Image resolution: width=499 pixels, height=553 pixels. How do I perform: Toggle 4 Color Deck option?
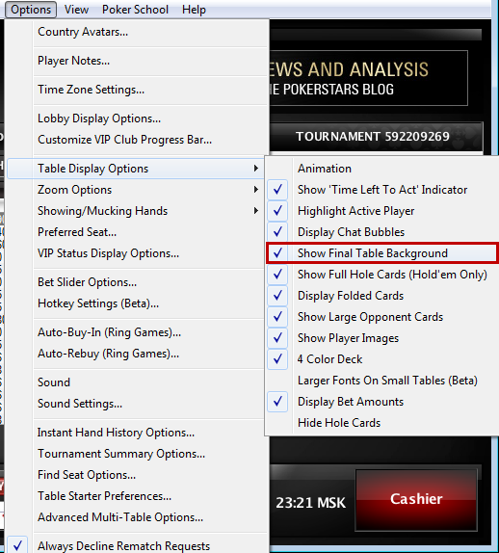click(x=382, y=359)
